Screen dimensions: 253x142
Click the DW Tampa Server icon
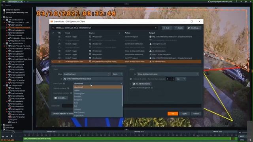pyautogui.click(x=7, y=86)
